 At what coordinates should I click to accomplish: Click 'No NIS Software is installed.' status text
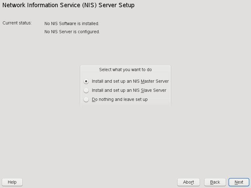pos(72,23)
